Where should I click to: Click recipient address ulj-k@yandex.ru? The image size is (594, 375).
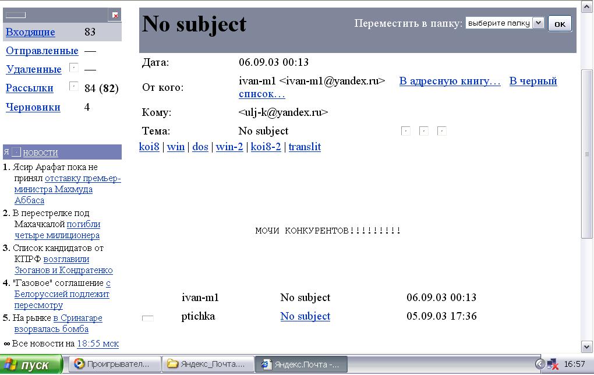(x=283, y=112)
